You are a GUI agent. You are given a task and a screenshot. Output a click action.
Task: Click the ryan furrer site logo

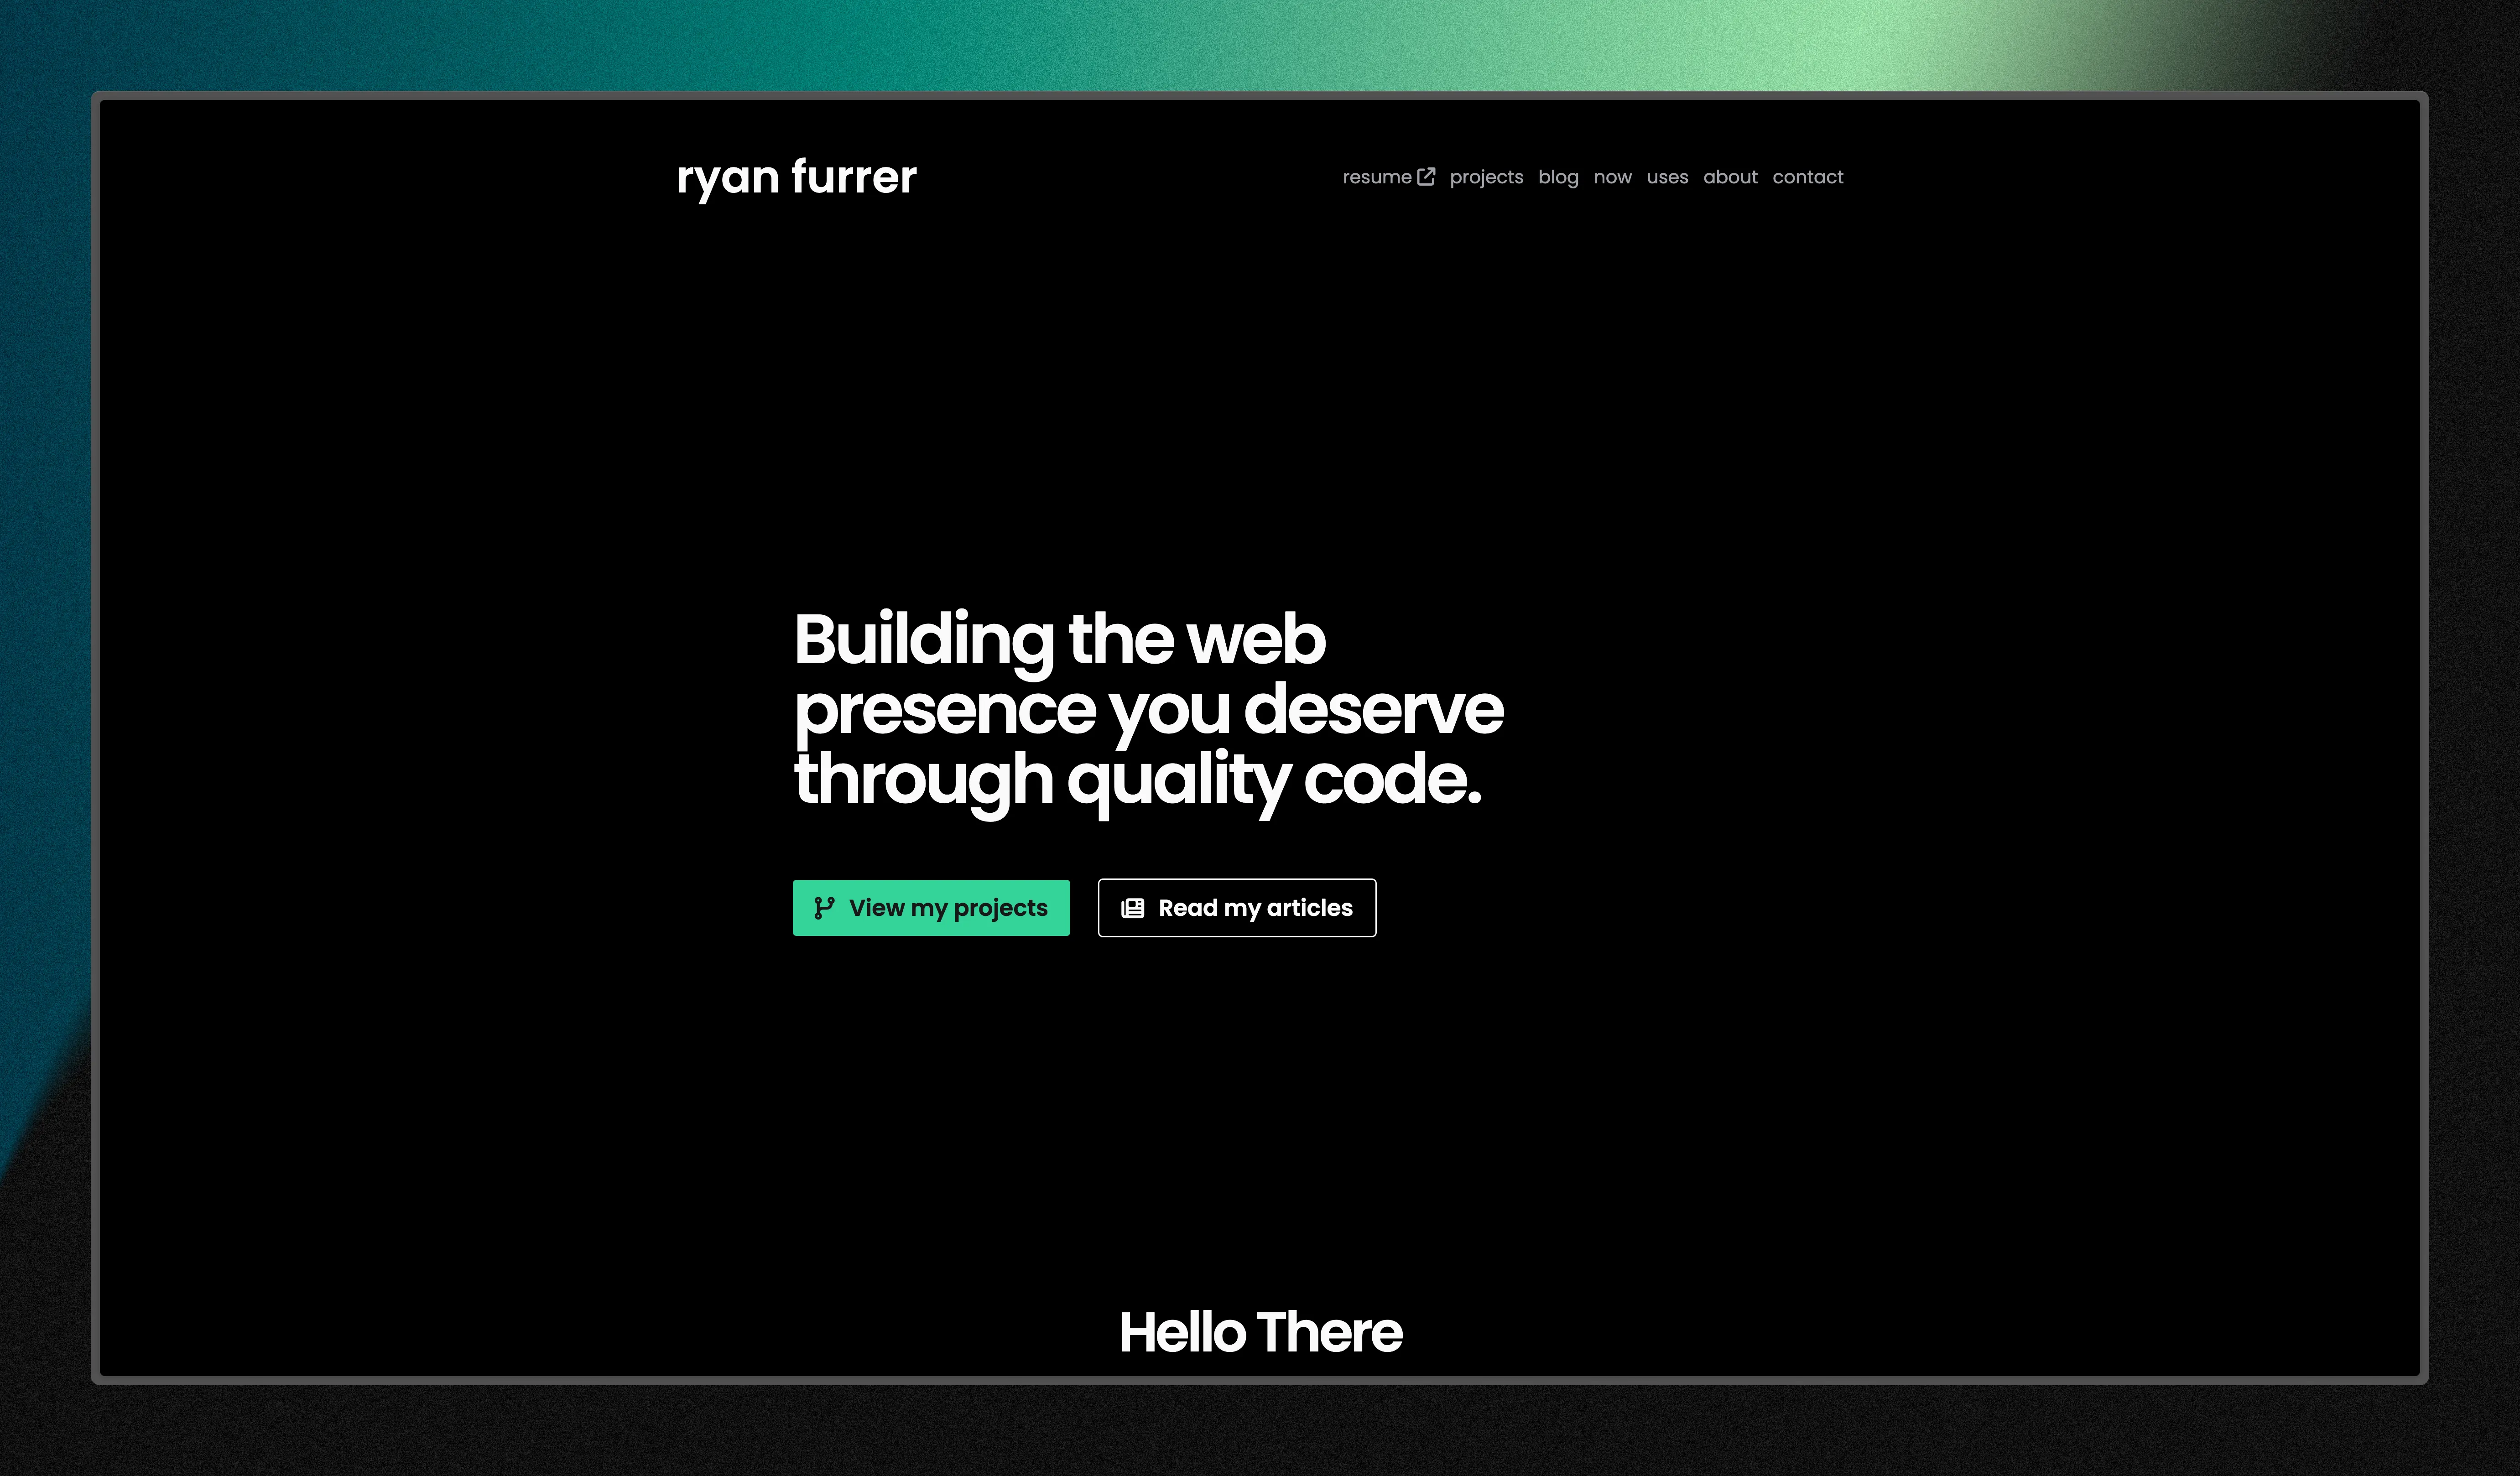(798, 176)
